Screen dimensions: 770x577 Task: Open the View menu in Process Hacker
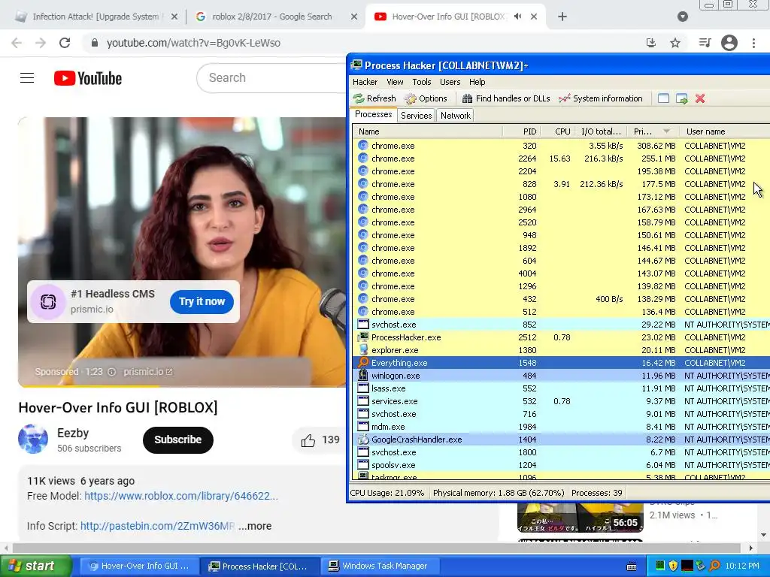pos(395,82)
